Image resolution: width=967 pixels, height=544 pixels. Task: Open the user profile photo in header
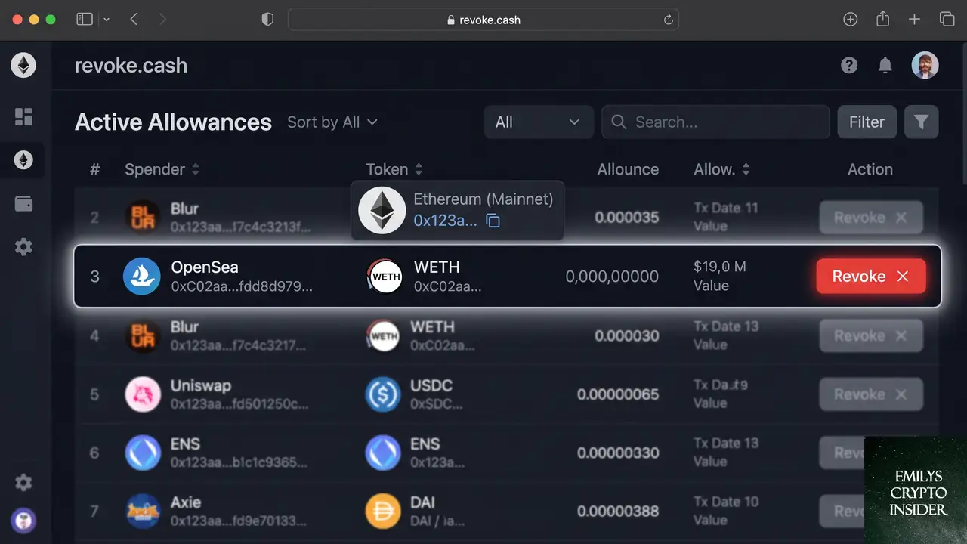925,66
